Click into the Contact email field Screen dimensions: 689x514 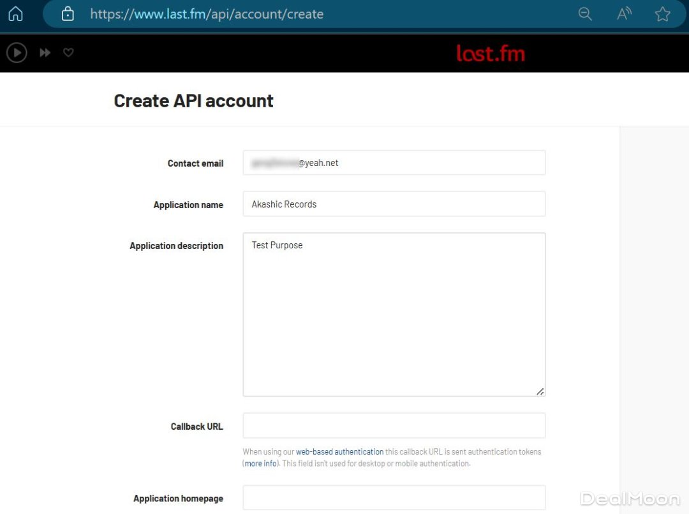(394, 163)
